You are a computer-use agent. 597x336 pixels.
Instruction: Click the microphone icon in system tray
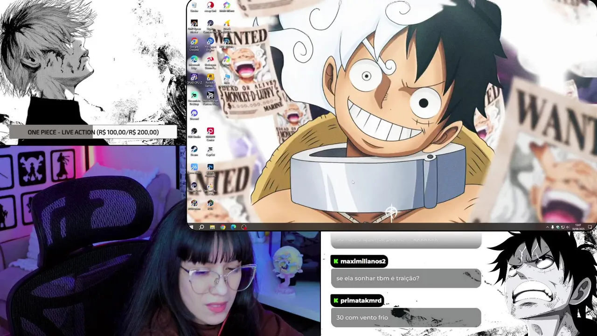pyautogui.click(x=553, y=227)
